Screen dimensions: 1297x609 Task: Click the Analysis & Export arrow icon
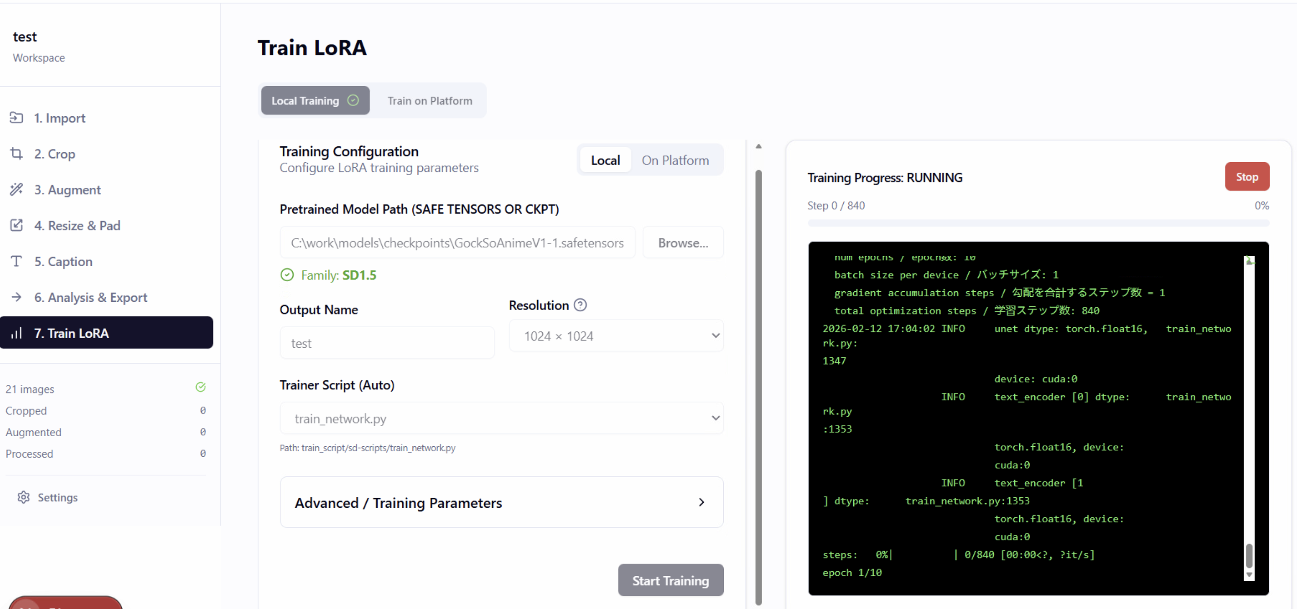pyautogui.click(x=16, y=297)
